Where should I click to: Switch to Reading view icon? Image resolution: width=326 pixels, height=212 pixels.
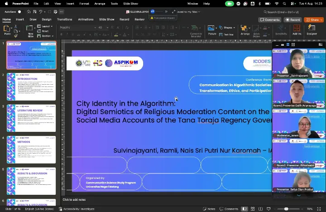click(x=260, y=209)
